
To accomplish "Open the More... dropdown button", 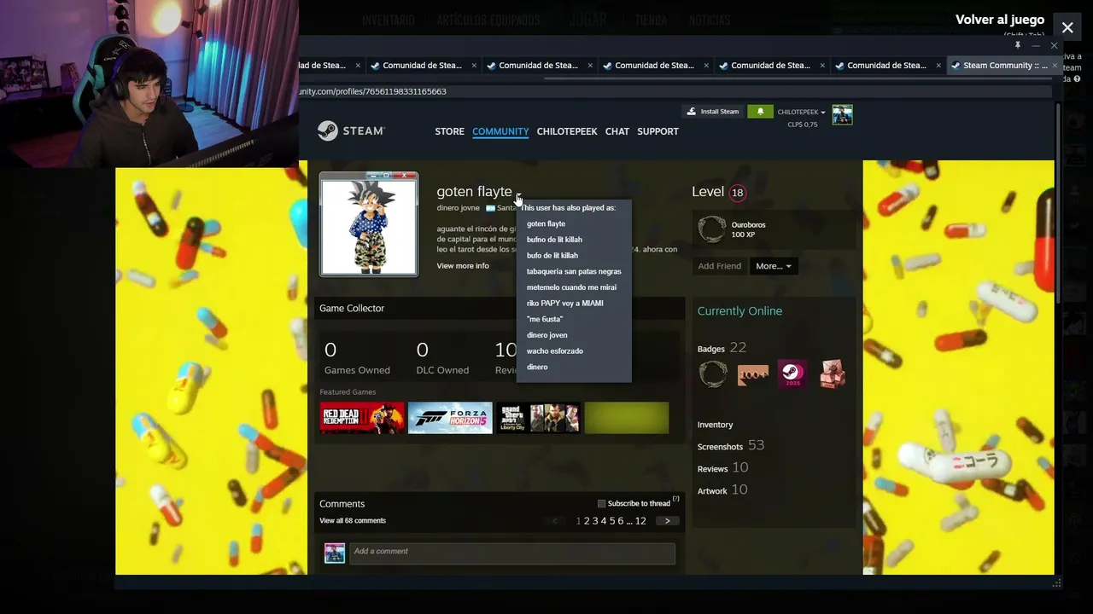I will click(774, 266).
